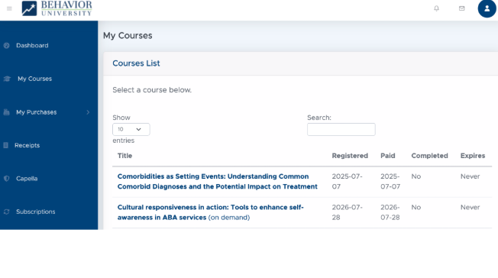Screen dimensions: 498x278
Task: Click the Receipts document icon
Action: coord(5,145)
